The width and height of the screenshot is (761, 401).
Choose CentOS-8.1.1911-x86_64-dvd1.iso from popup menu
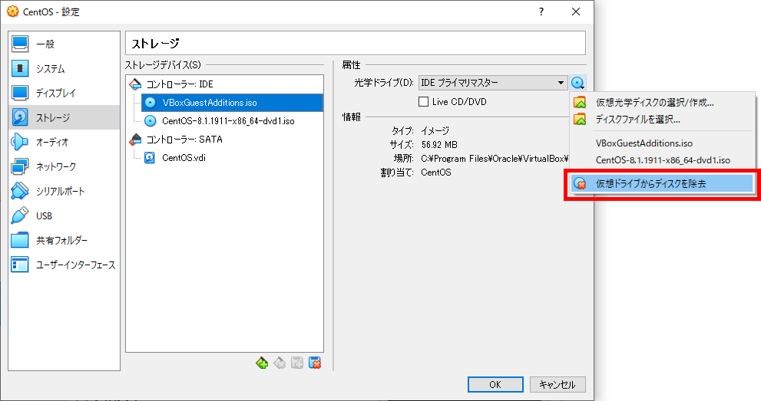click(x=662, y=160)
